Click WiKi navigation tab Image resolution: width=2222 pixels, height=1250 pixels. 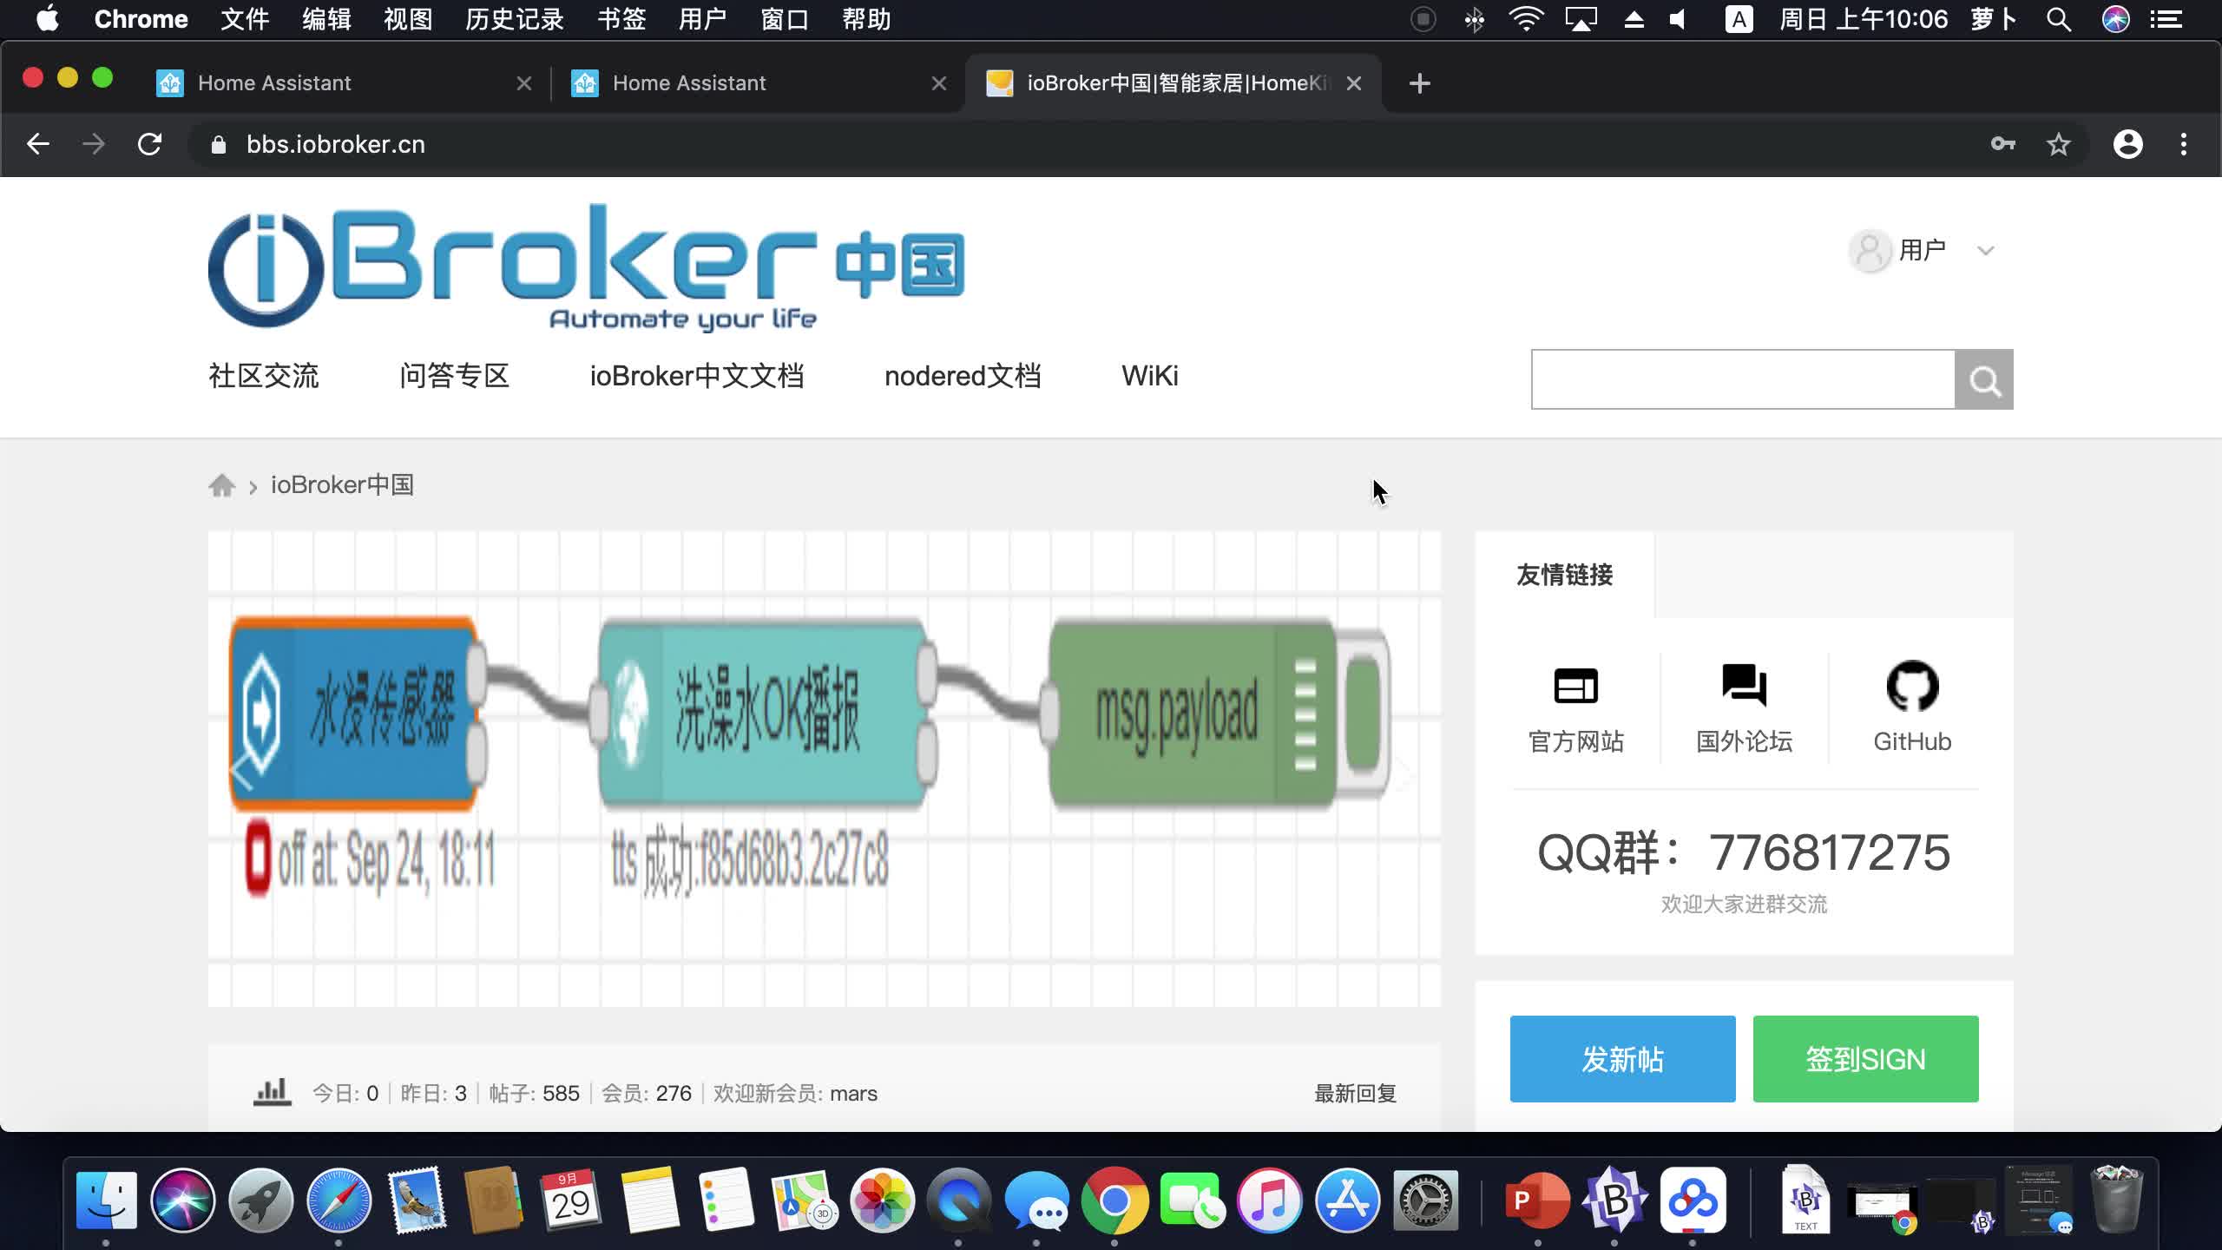(x=1151, y=377)
